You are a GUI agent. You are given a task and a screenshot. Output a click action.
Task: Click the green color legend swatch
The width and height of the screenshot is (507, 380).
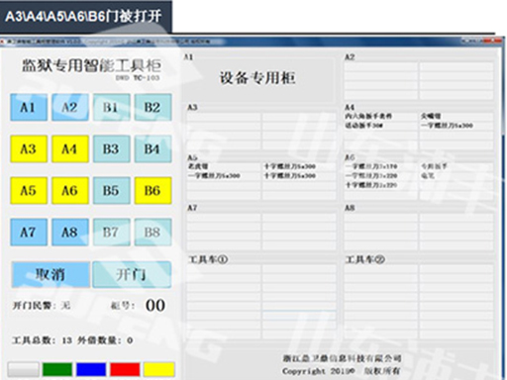pos(57,369)
